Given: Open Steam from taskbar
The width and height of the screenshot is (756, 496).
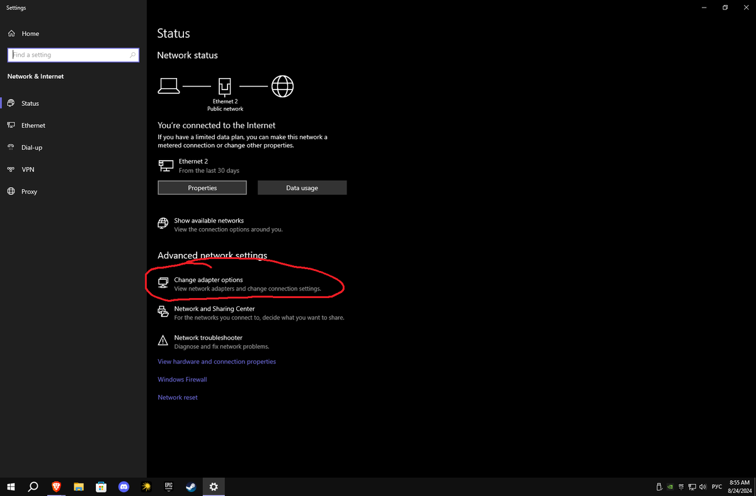Looking at the screenshot, I should [191, 487].
